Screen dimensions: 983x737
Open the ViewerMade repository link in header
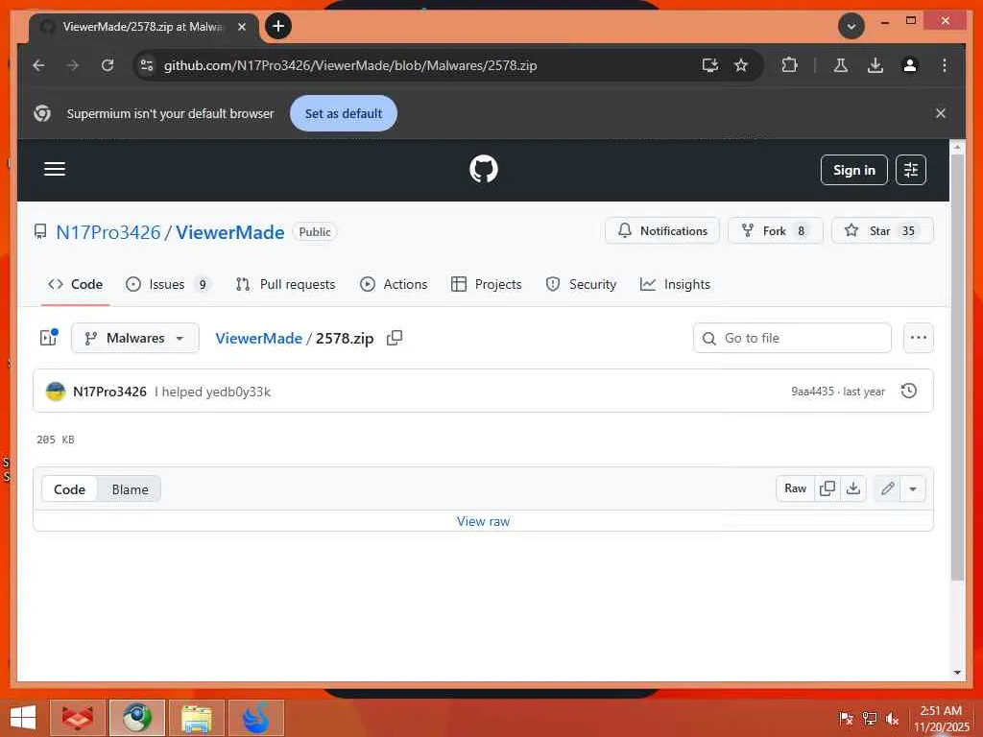[x=230, y=232]
